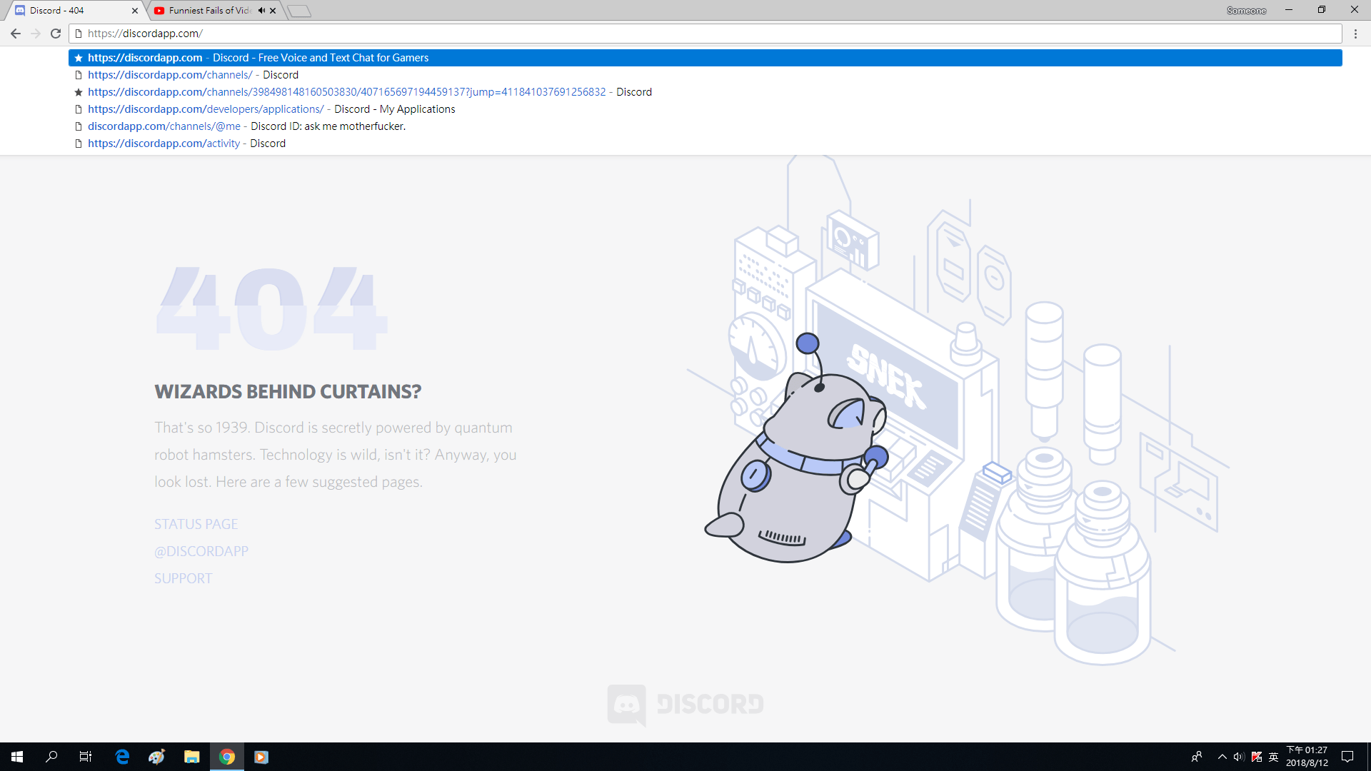Open Task View from the taskbar
Screen dimensions: 1371x771
(85, 757)
